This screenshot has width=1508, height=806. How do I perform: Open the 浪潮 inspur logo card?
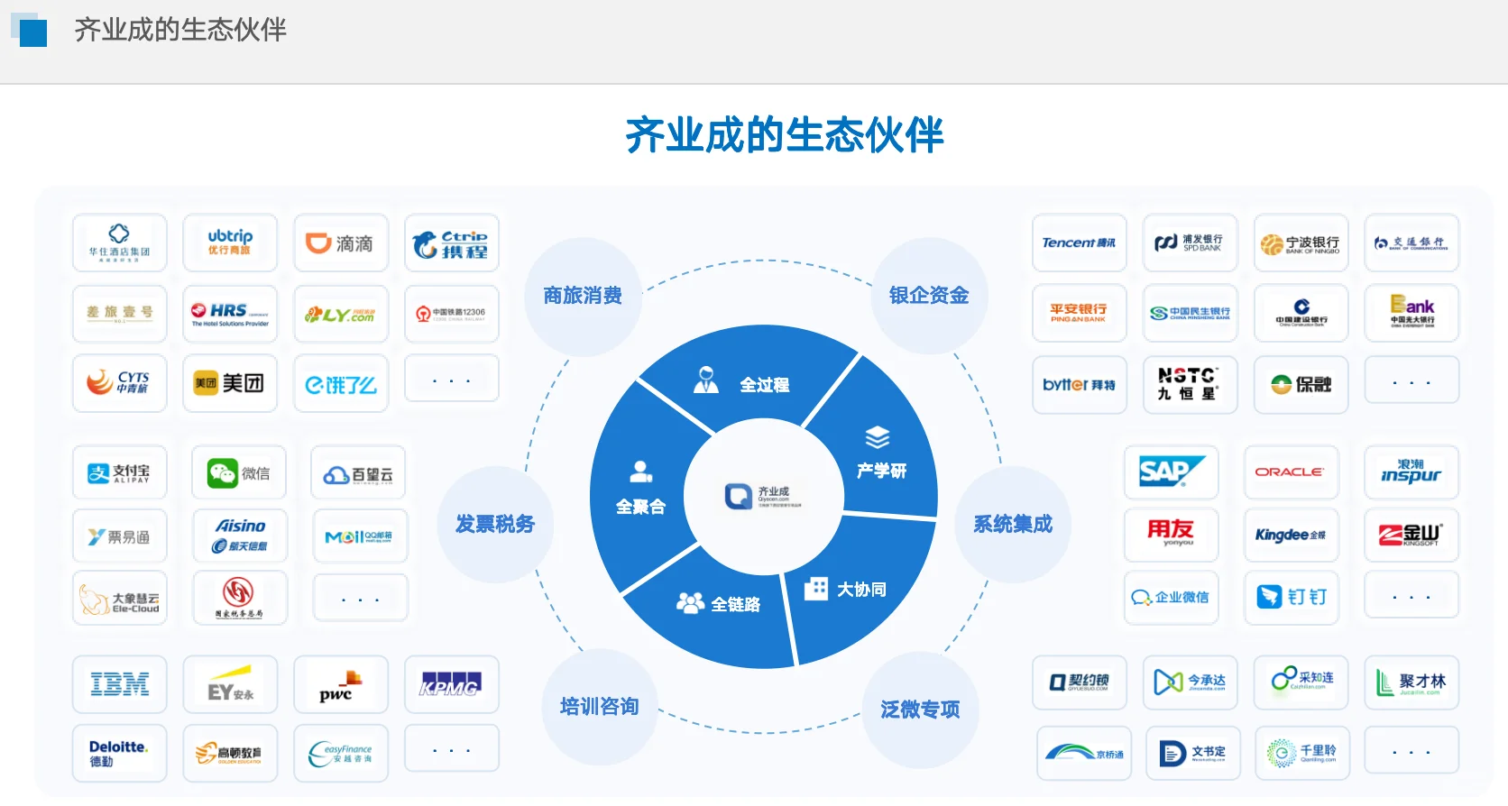click(1411, 472)
